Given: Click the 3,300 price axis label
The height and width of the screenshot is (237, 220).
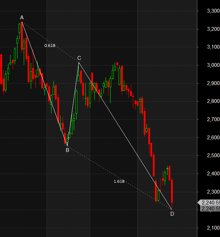Looking at the screenshot, I should pyautogui.click(x=213, y=11).
